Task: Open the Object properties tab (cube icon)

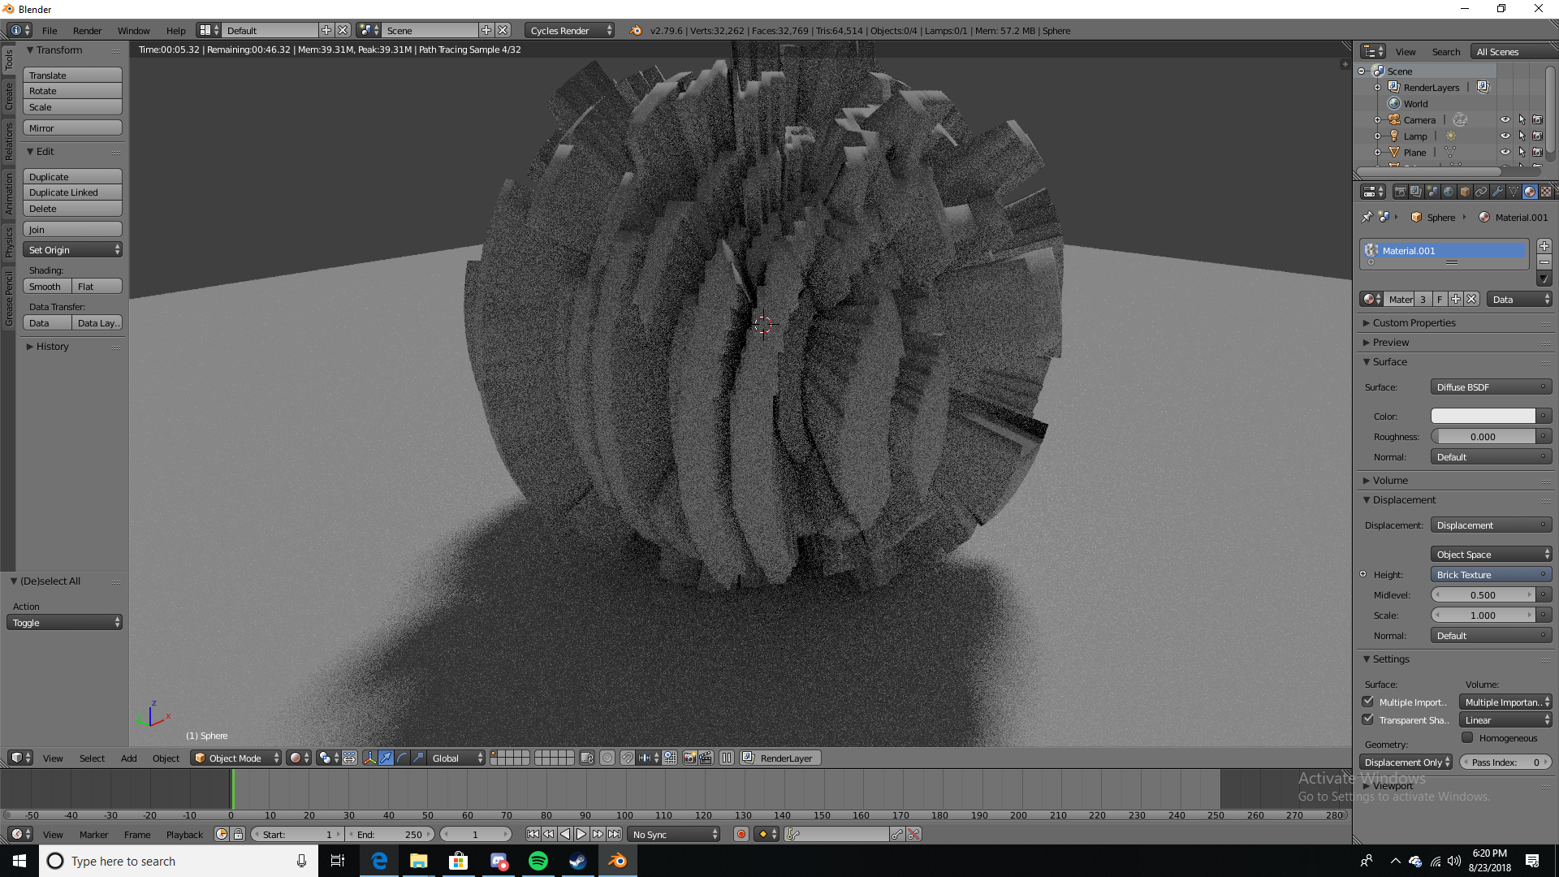Action: click(x=1465, y=192)
